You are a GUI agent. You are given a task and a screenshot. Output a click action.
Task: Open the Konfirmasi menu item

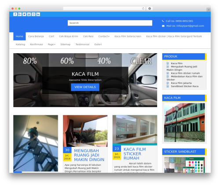pos(37,44)
